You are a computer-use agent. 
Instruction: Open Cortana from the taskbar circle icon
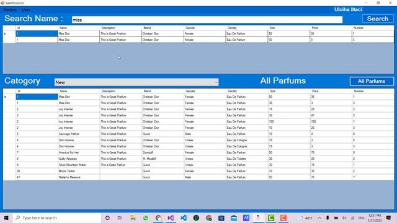click(x=107, y=217)
